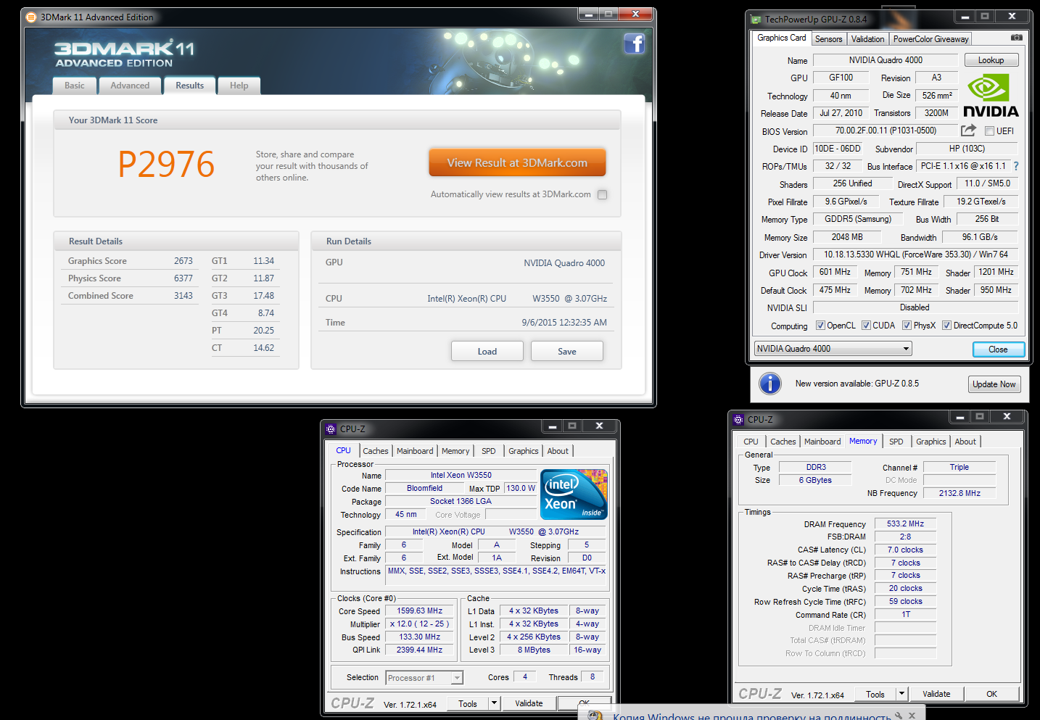Image resolution: width=1040 pixels, height=720 pixels.
Task: Open Mainboard tab in CPU-Z processor window
Action: [x=415, y=451]
